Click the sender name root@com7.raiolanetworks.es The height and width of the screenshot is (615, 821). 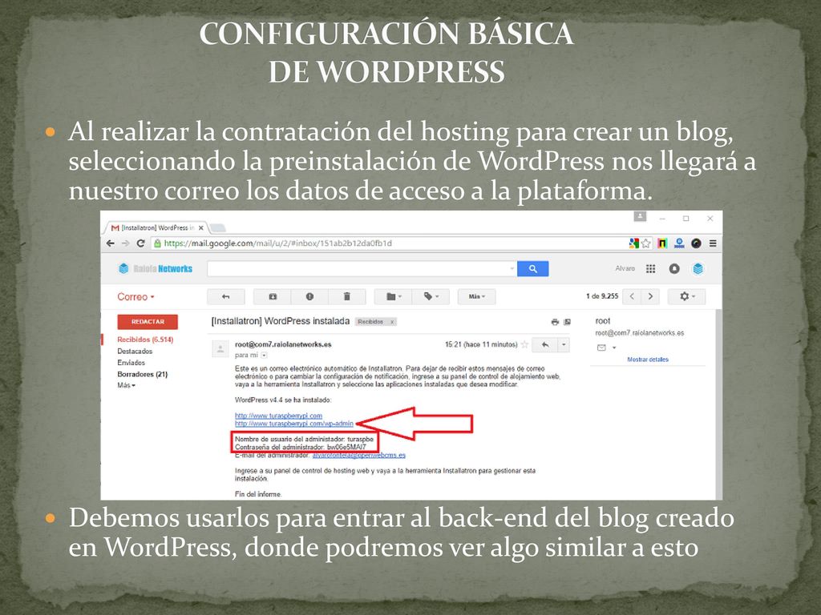click(x=283, y=344)
